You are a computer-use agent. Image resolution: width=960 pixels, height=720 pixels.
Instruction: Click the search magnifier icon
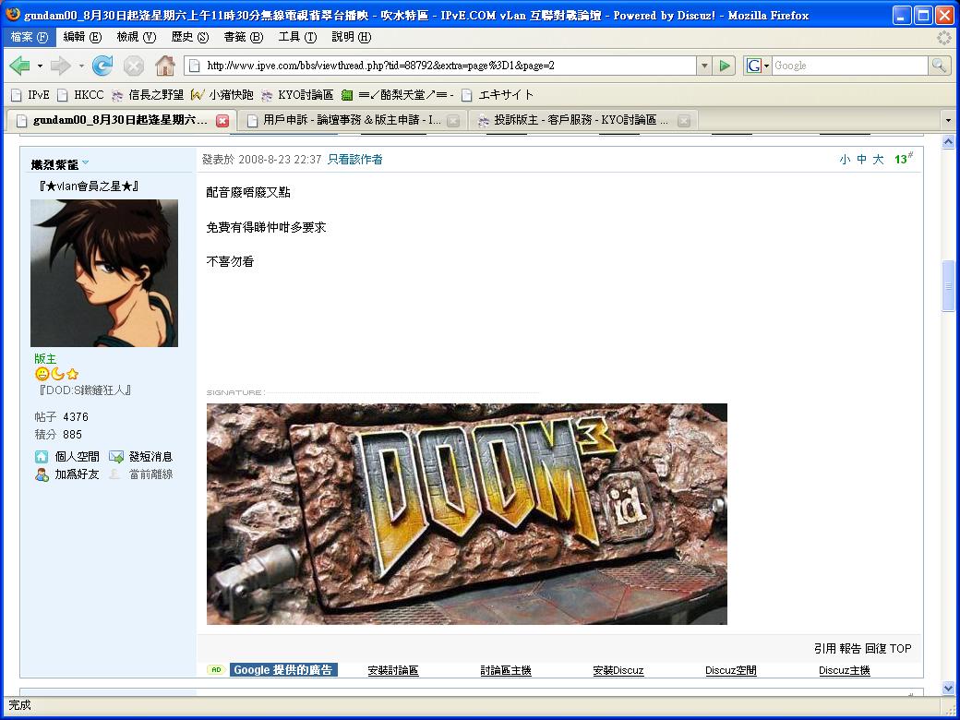(939, 66)
